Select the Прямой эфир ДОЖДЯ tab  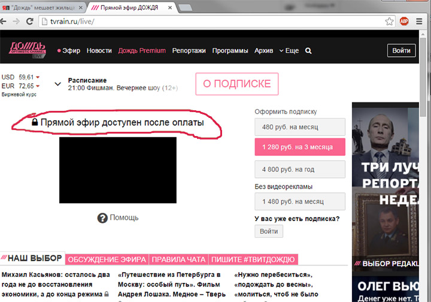pos(132,8)
